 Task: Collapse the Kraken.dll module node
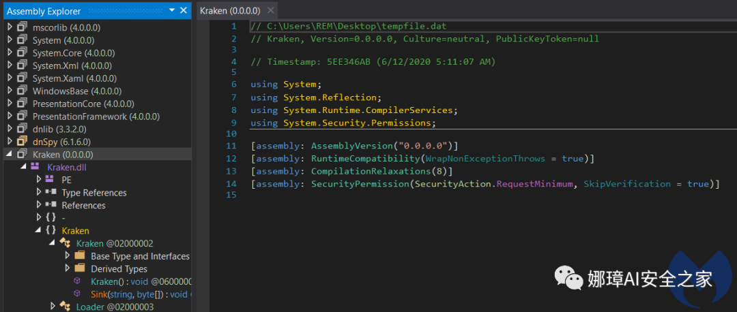[x=24, y=167]
